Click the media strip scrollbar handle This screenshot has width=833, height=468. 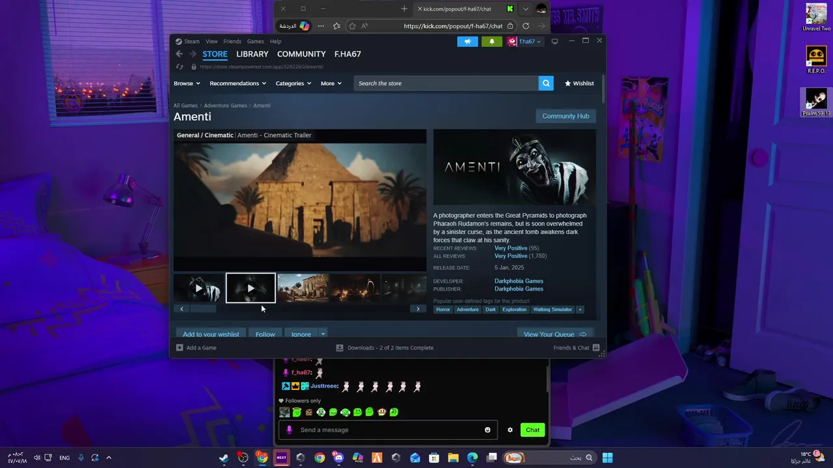click(x=203, y=309)
